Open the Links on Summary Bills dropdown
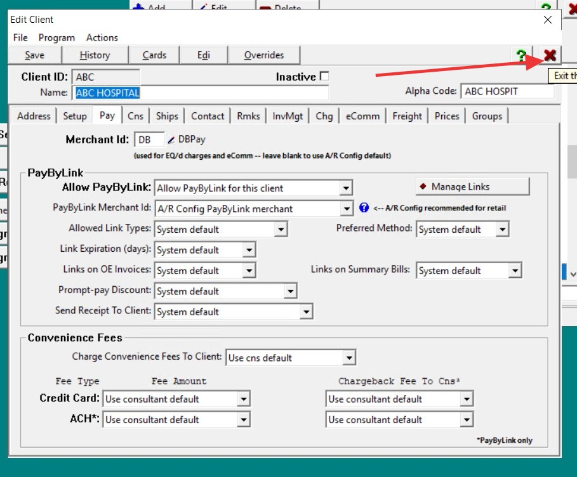This screenshot has width=577, height=477. point(515,270)
